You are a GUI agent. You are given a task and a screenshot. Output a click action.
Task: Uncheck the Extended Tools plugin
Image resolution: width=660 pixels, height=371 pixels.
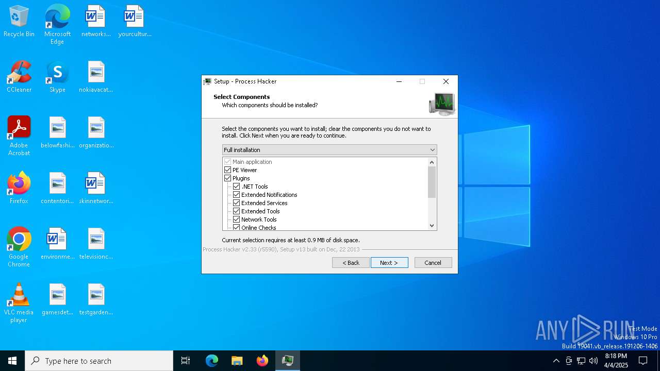click(236, 211)
